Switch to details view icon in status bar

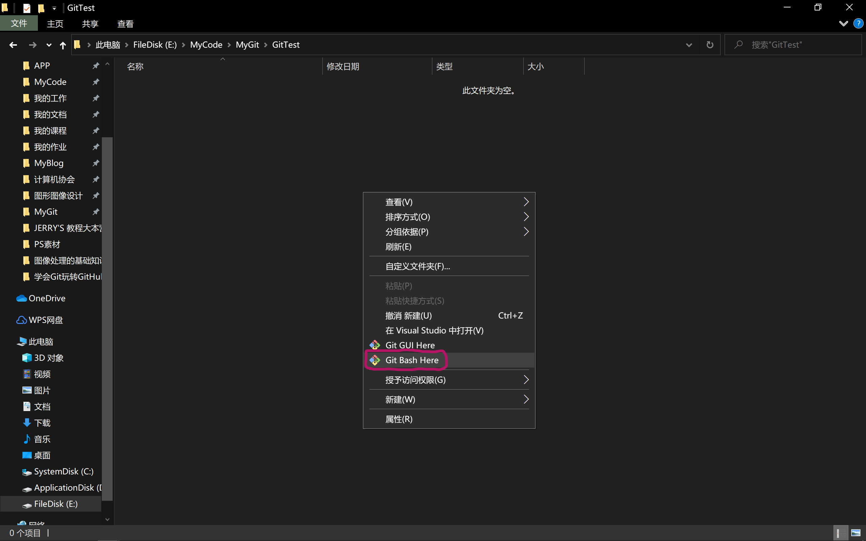point(840,533)
